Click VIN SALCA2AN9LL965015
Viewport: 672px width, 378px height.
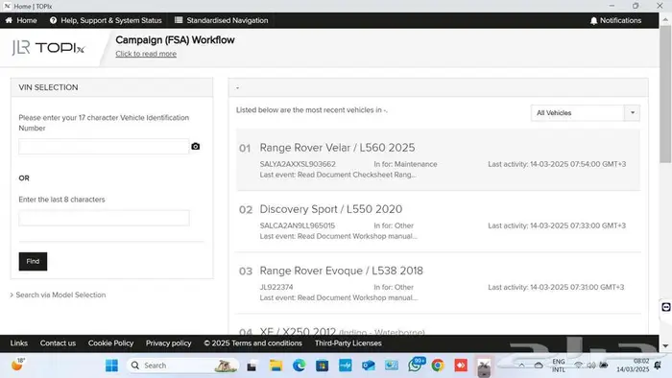pos(297,225)
